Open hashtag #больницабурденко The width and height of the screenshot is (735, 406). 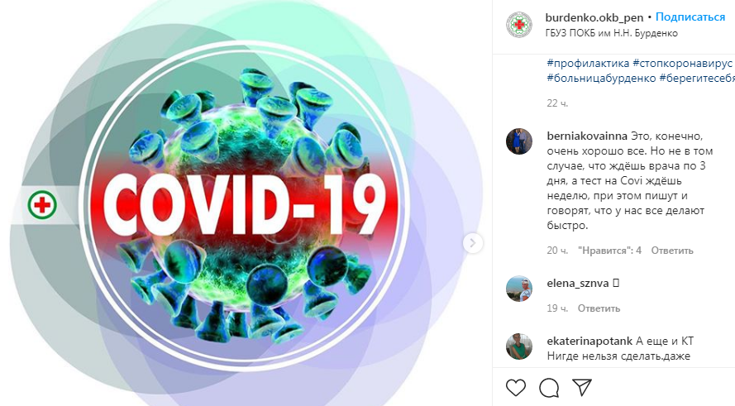(601, 79)
